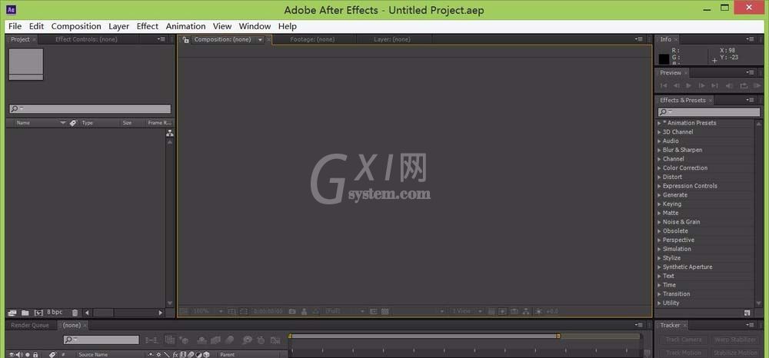The image size is (769, 358).
Task: Expand the Blur & Sharpen category
Action: [x=659, y=151]
